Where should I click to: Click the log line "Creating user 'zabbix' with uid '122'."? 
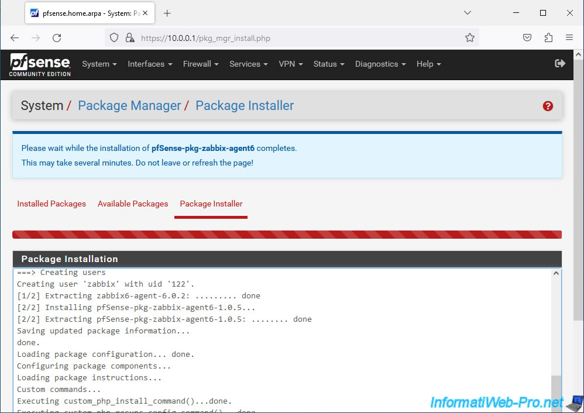coord(106,284)
